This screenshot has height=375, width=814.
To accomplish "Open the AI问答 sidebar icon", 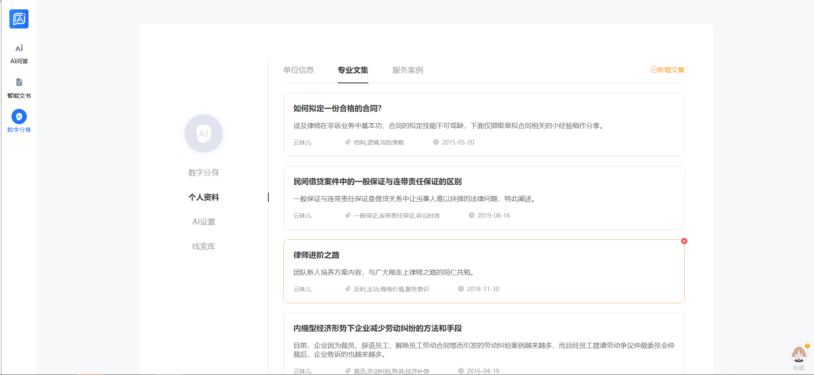I will [19, 48].
